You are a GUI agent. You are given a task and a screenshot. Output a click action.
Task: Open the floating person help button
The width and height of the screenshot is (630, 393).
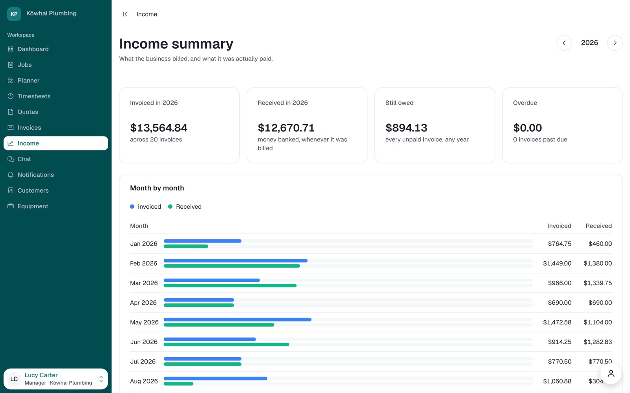tap(611, 374)
